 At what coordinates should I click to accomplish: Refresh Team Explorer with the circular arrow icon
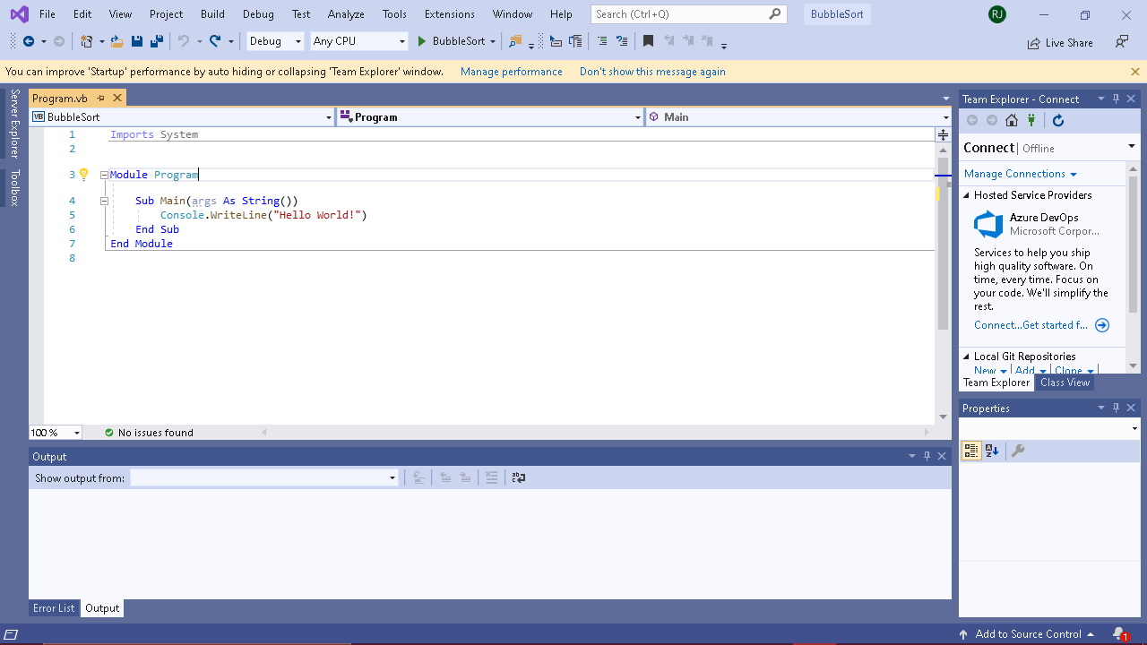point(1057,120)
